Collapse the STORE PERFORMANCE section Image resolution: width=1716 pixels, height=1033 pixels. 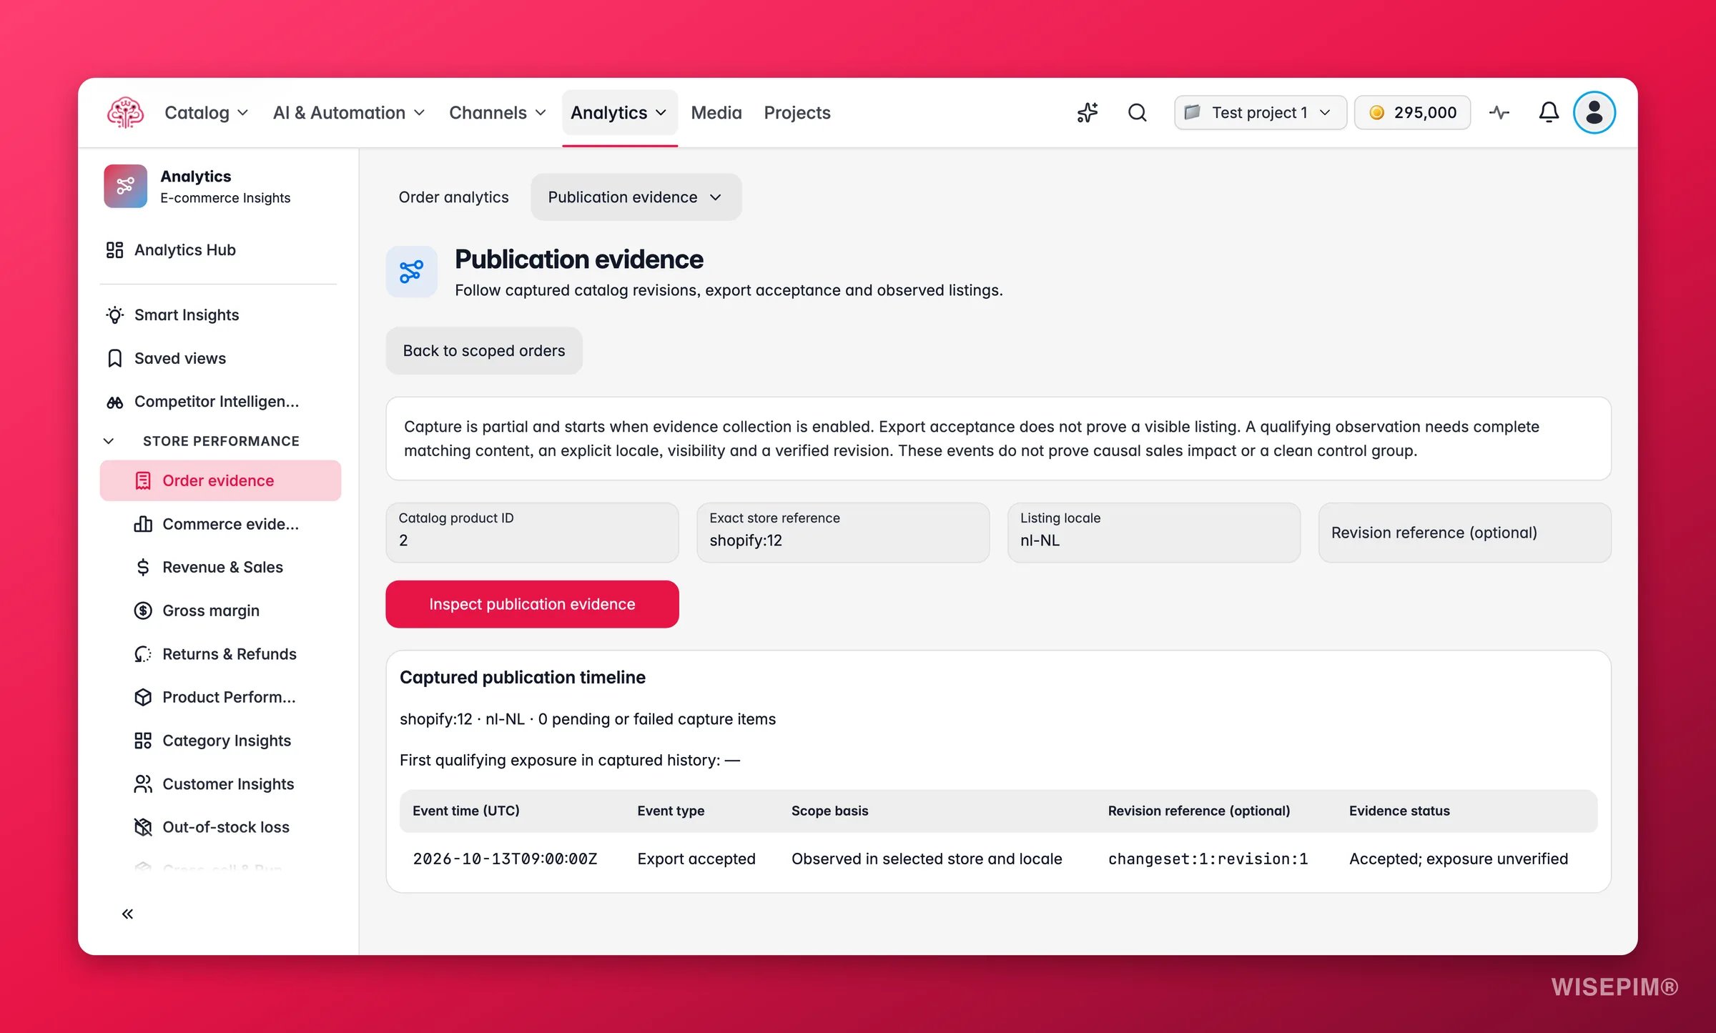(x=109, y=441)
